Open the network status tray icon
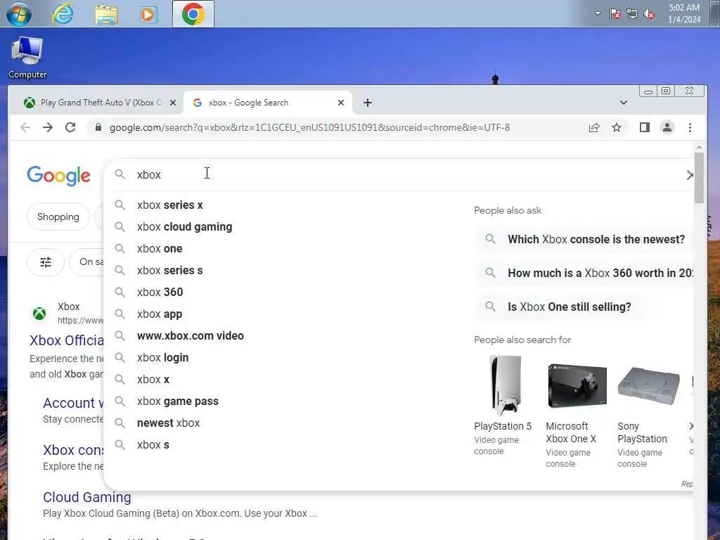 click(x=632, y=13)
